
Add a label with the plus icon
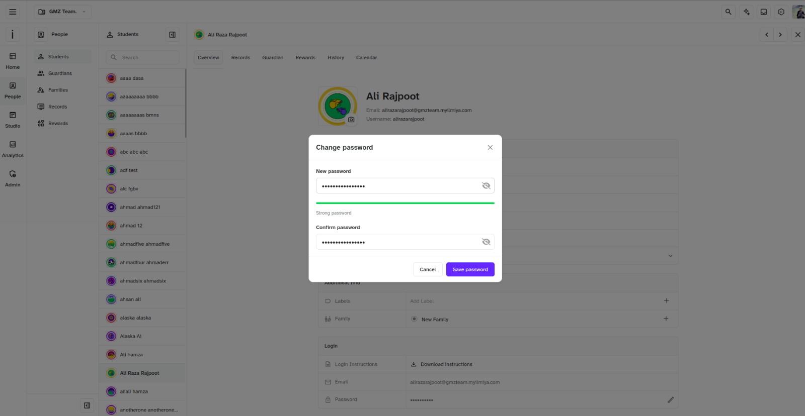tap(666, 300)
